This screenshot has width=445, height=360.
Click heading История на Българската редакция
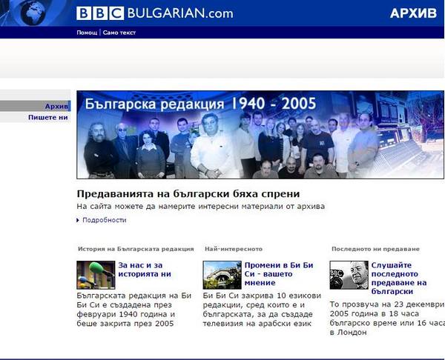pos(136,249)
